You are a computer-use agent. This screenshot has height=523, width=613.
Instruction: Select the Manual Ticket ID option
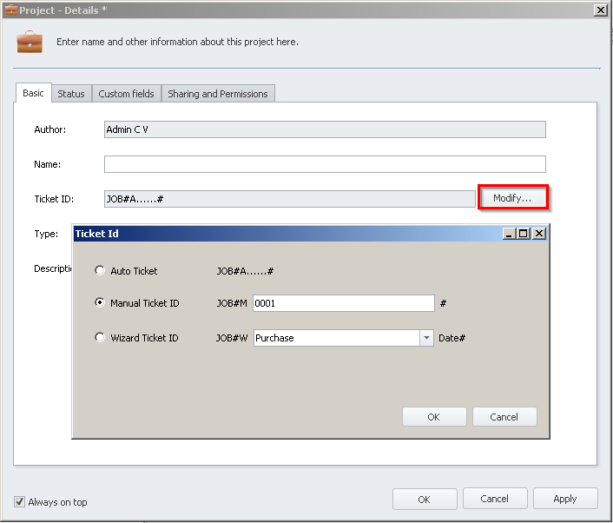click(x=100, y=302)
